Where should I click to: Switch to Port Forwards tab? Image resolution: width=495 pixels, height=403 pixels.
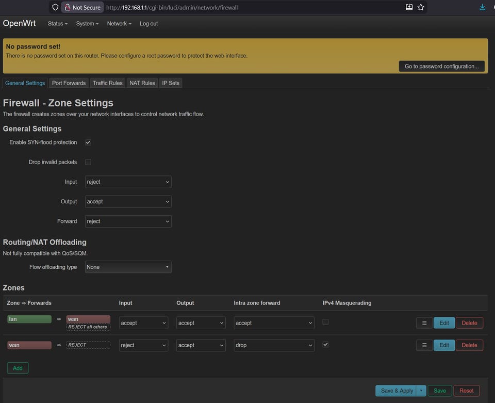[69, 83]
